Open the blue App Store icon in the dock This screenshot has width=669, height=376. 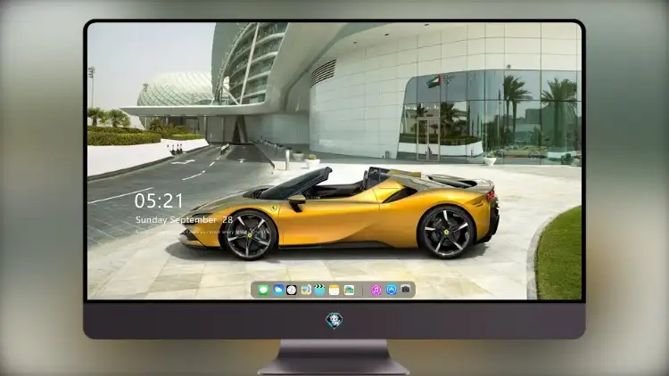pyautogui.click(x=392, y=290)
